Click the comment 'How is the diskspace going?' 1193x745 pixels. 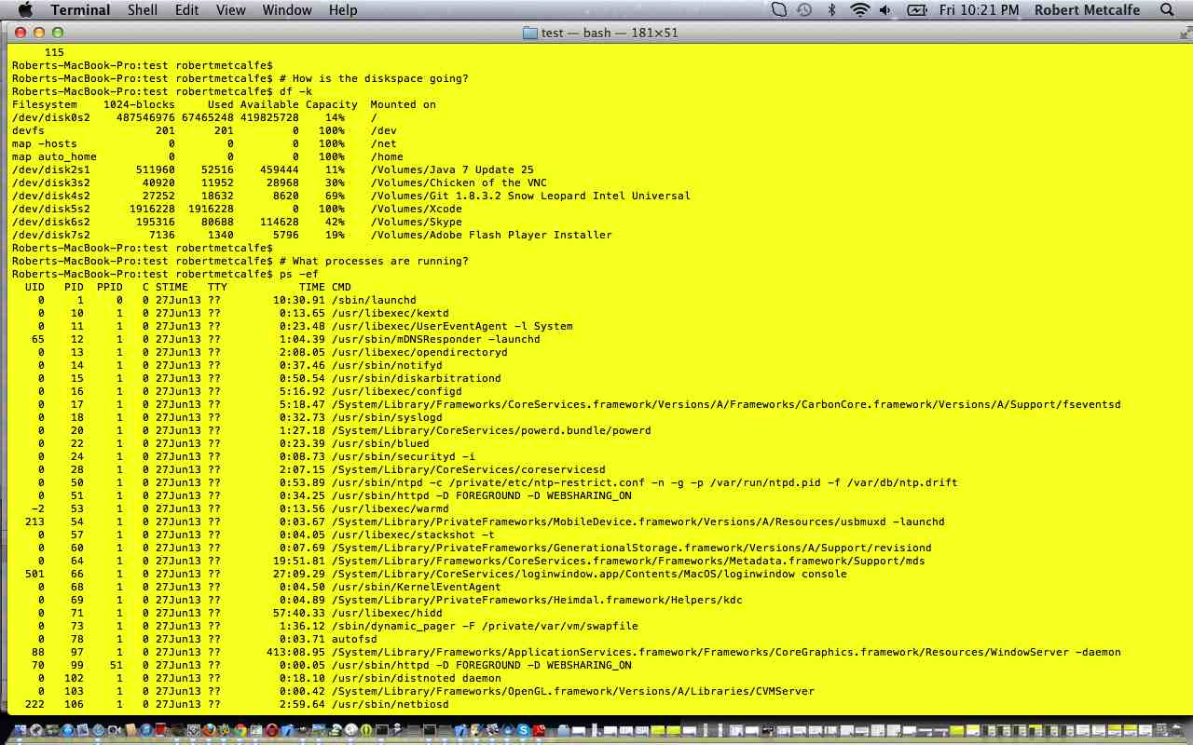(380, 78)
